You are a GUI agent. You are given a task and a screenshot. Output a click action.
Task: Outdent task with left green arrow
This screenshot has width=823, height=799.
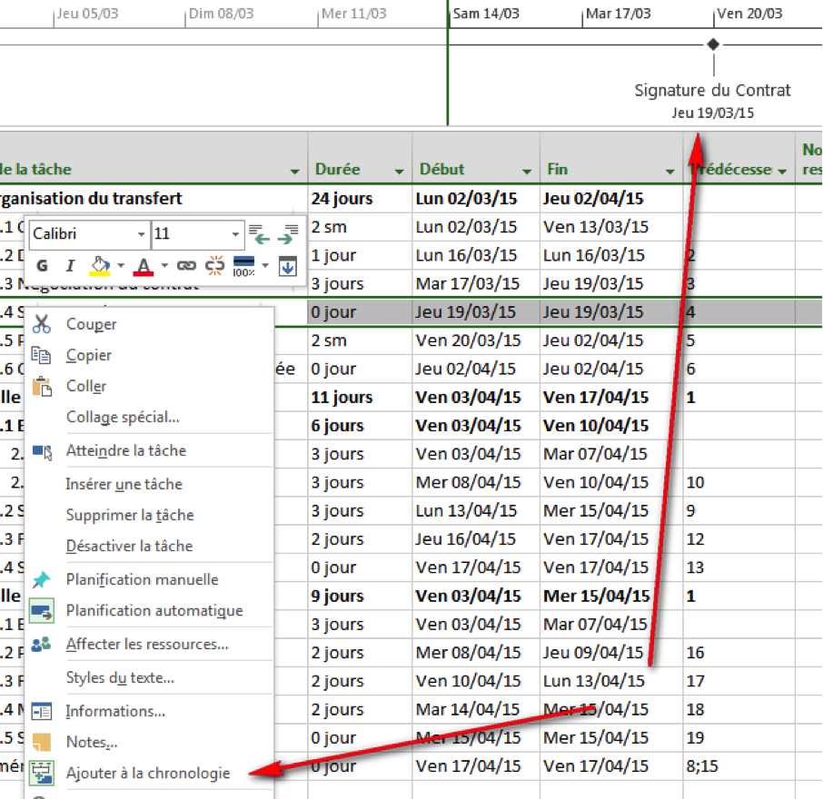(x=259, y=234)
